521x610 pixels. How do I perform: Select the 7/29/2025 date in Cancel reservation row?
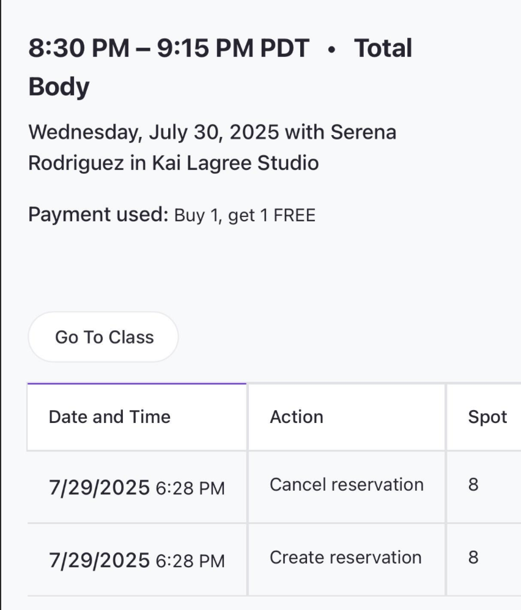(x=99, y=488)
